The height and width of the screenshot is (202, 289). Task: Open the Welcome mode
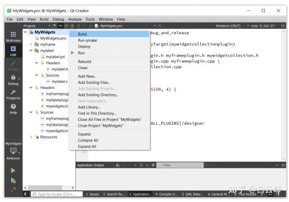coord(13,37)
